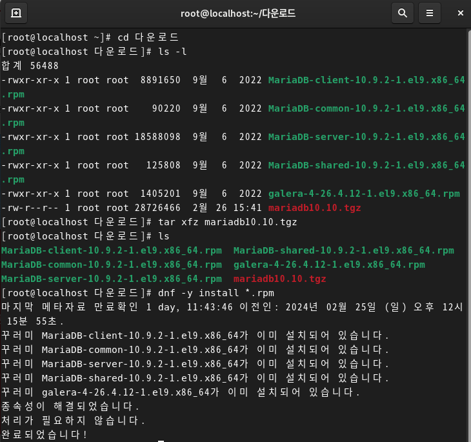Open terminal search with magnifier icon

point(403,13)
